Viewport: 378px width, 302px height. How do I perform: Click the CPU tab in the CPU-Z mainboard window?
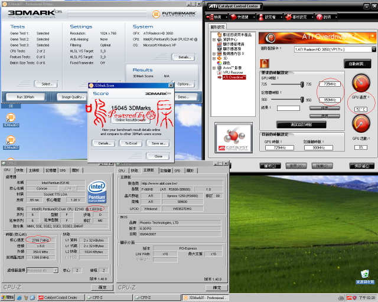(122, 170)
